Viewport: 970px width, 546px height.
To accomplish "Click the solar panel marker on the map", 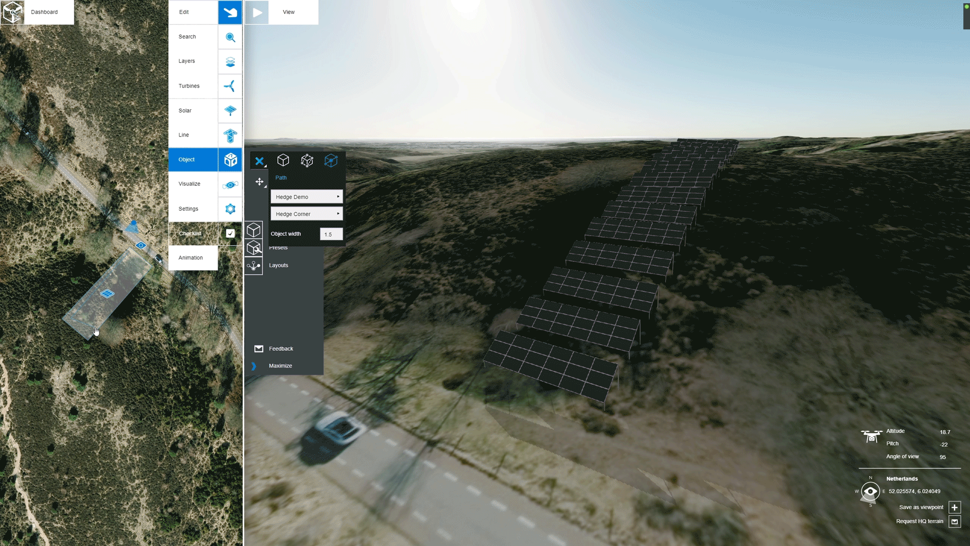I will (107, 294).
